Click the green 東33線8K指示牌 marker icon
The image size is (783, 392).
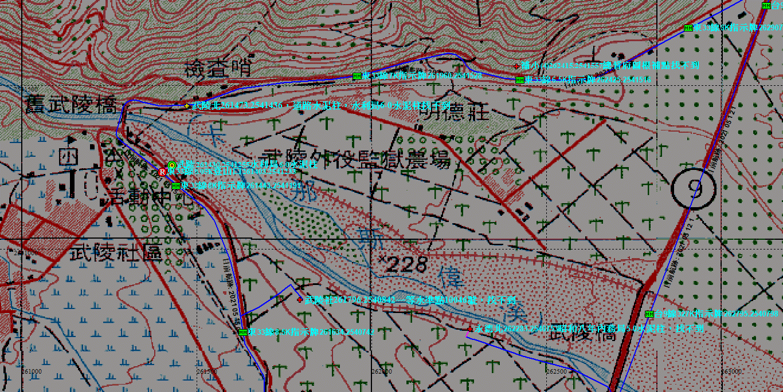[176, 185]
